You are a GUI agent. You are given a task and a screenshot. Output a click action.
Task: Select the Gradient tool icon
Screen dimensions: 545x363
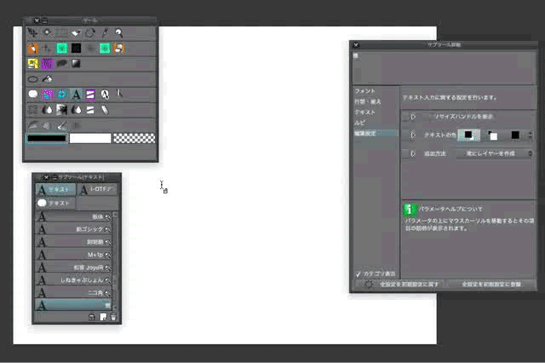[x=76, y=63]
